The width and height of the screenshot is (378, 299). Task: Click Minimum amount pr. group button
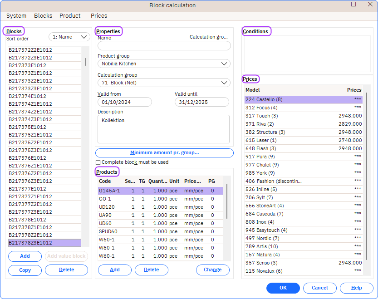164,153
